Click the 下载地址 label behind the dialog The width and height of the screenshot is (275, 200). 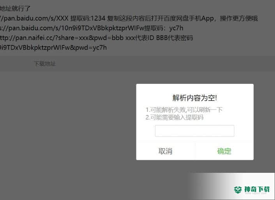[x=45, y=64]
